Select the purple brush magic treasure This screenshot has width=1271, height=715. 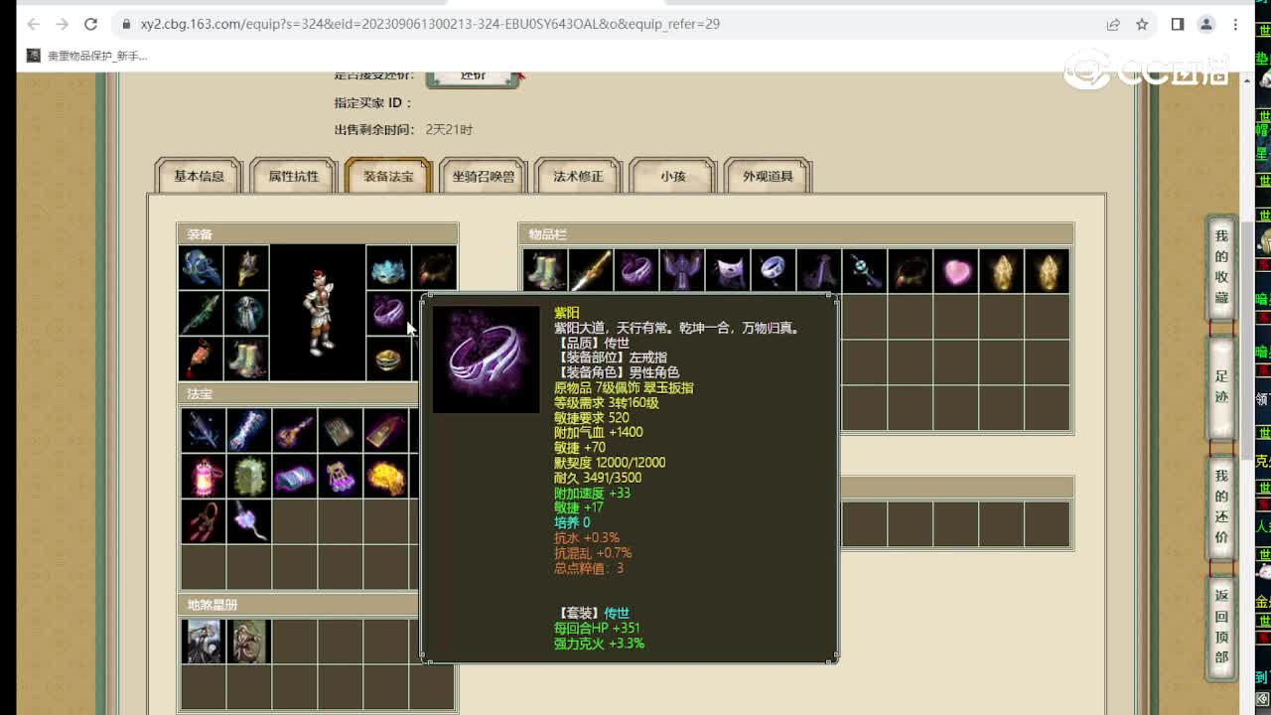[x=249, y=521]
